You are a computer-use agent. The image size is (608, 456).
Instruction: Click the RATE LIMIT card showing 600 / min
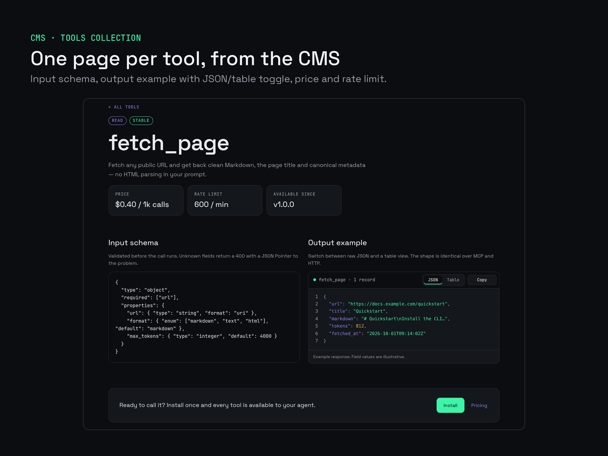[225, 200]
